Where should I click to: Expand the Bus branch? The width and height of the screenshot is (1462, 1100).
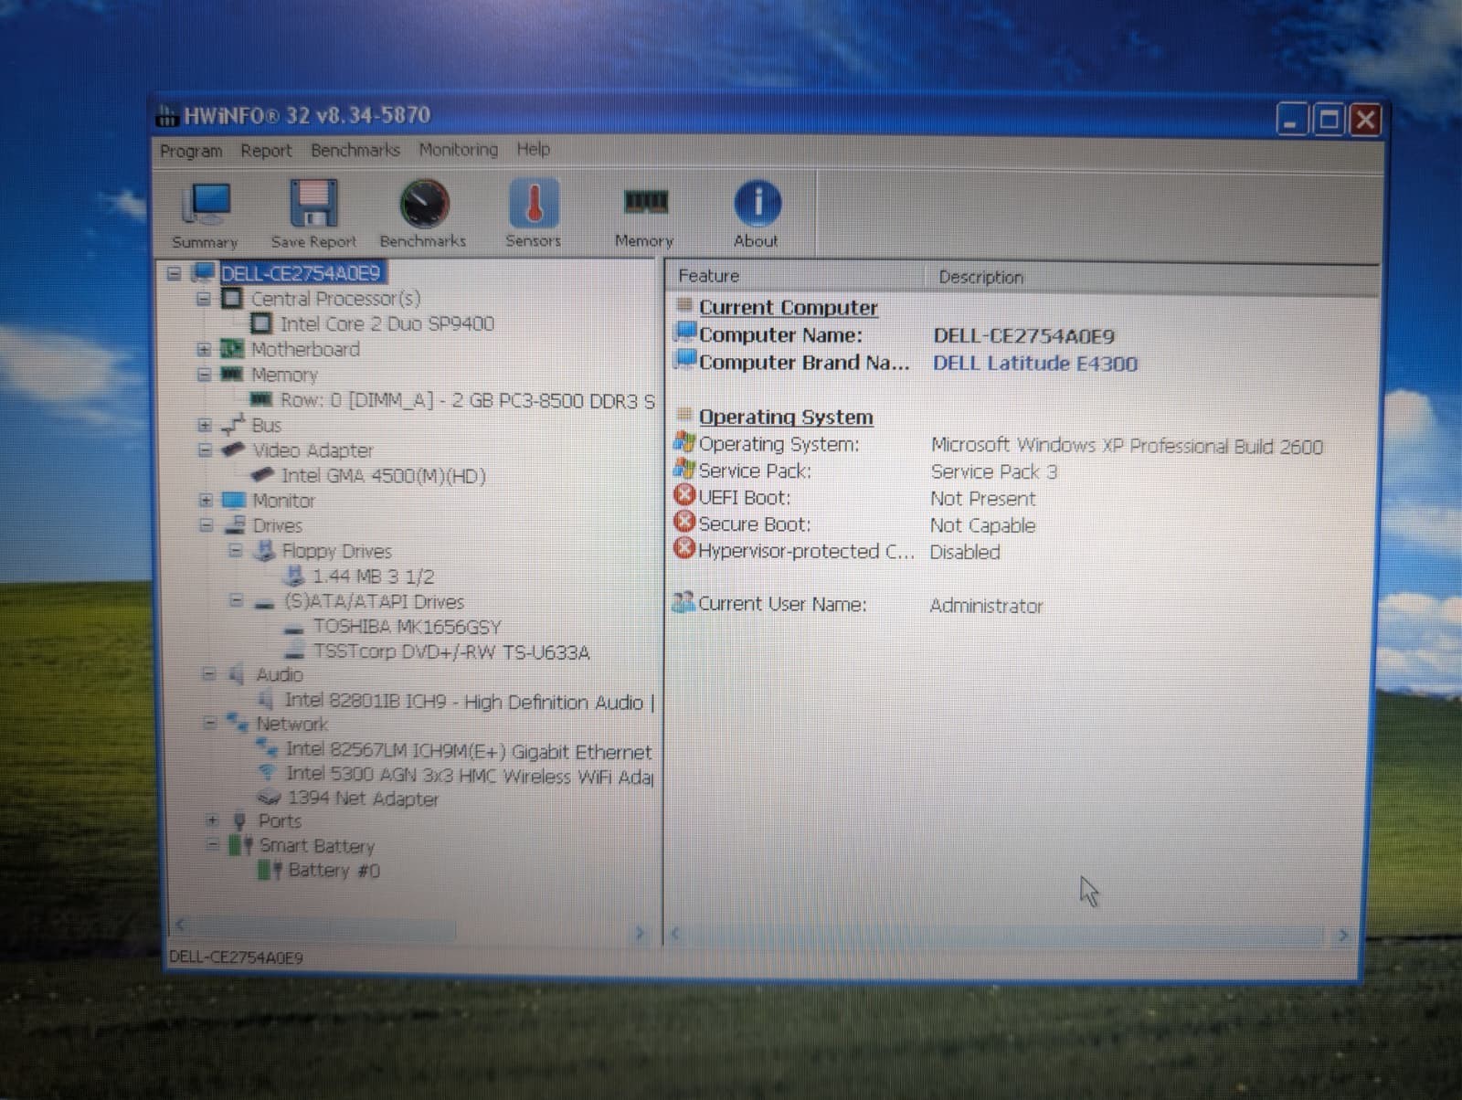tap(205, 426)
